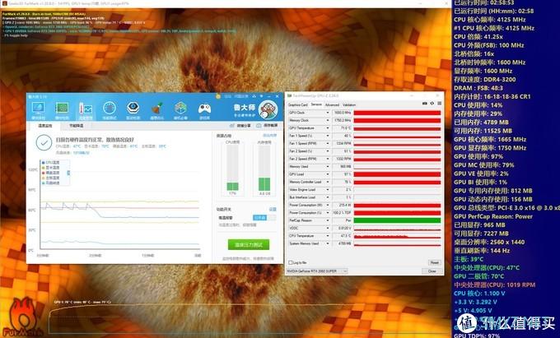Viewport: 560px width, 338px height.
Task: Click the round checkmark status icon
Action: pyautogui.click(x=44, y=142)
